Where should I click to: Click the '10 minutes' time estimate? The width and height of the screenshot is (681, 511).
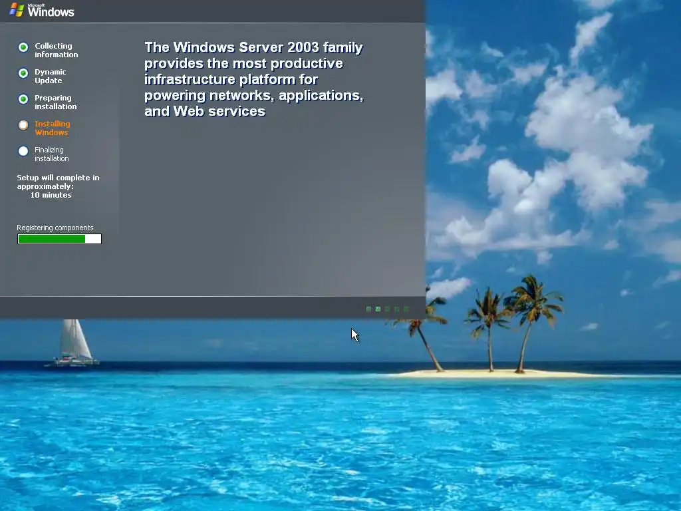point(51,195)
